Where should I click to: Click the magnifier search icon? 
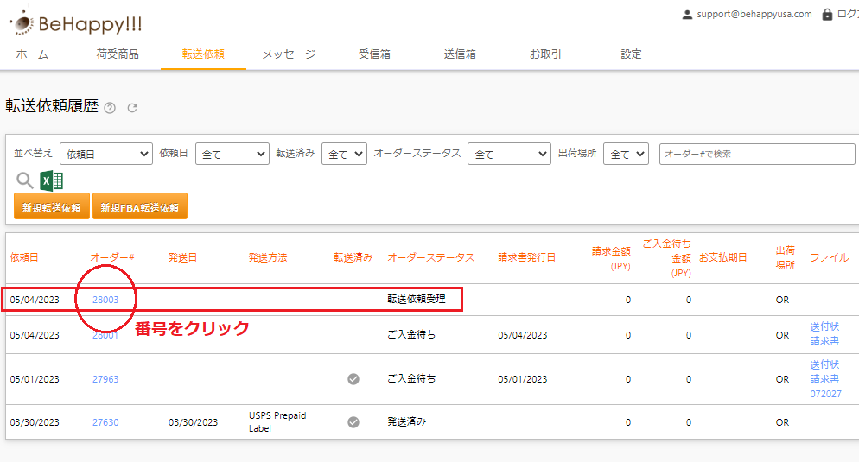pyautogui.click(x=25, y=180)
